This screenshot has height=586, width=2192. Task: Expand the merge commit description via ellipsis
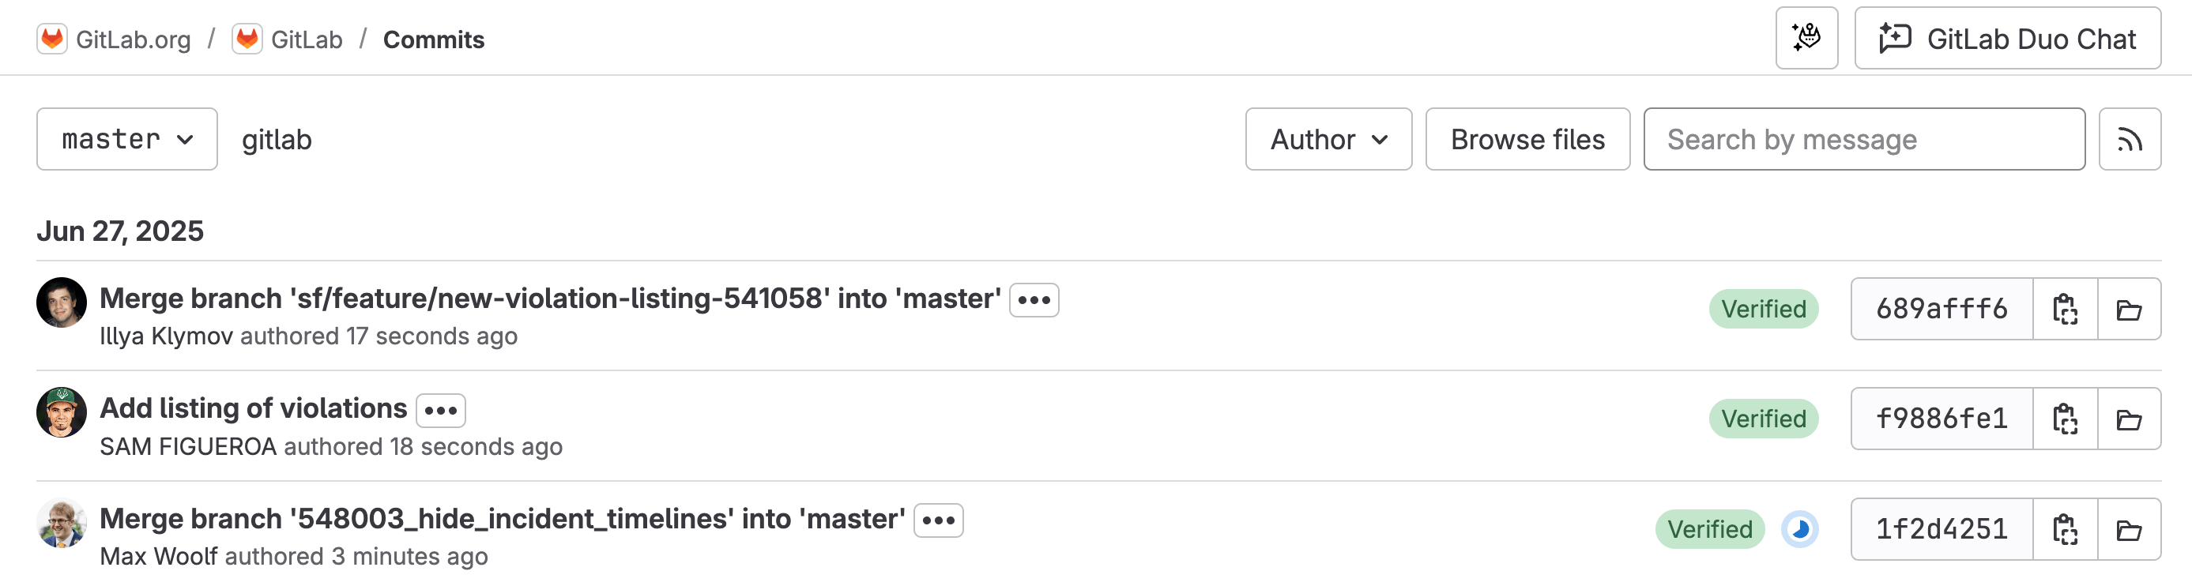point(1034,299)
